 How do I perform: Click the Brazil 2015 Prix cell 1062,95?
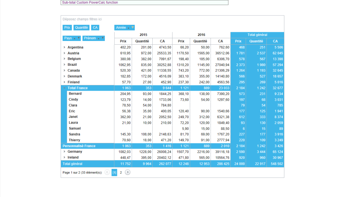point(123,65)
